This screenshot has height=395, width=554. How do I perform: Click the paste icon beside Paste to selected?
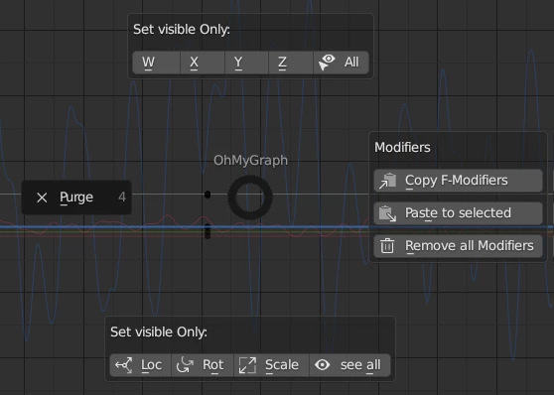[x=387, y=213]
